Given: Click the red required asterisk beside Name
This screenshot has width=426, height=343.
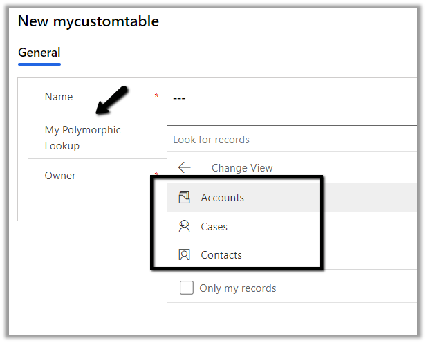Looking at the screenshot, I should tap(156, 95).
